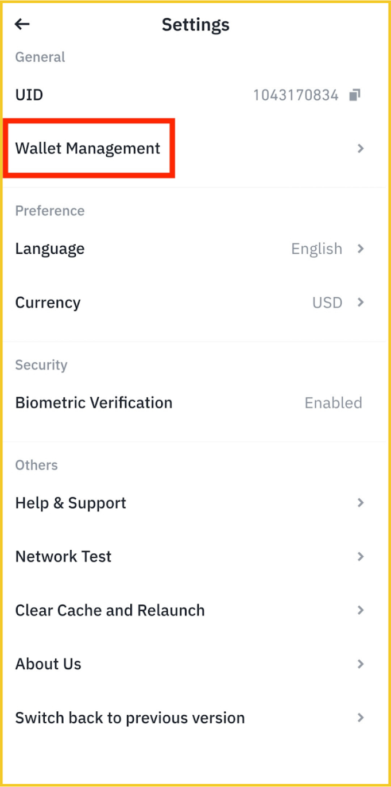391x787 pixels.
Task: Tap Clear Cache and Relaunch
Action: [x=110, y=610]
